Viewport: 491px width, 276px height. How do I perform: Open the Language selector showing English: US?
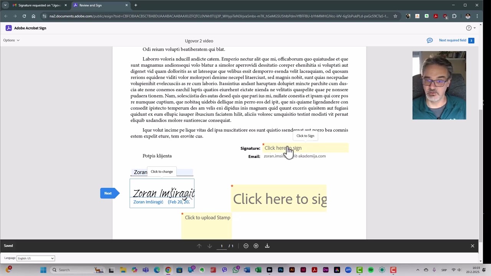pyautogui.click(x=35, y=258)
